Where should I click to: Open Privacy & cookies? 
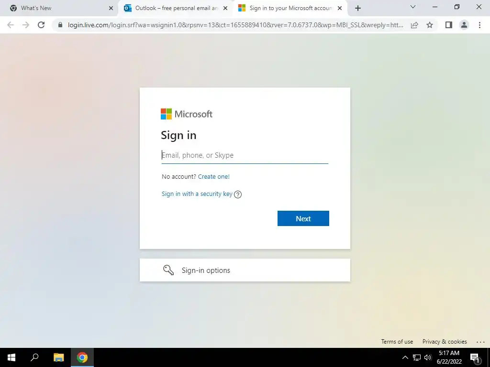[445, 342]
